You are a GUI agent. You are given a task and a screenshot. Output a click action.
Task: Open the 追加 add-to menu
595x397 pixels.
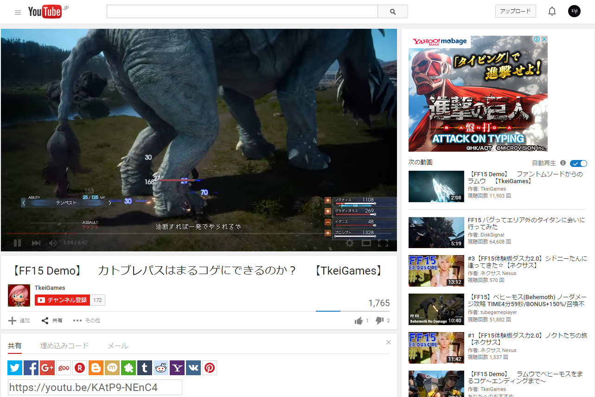[x=19, y=320]
